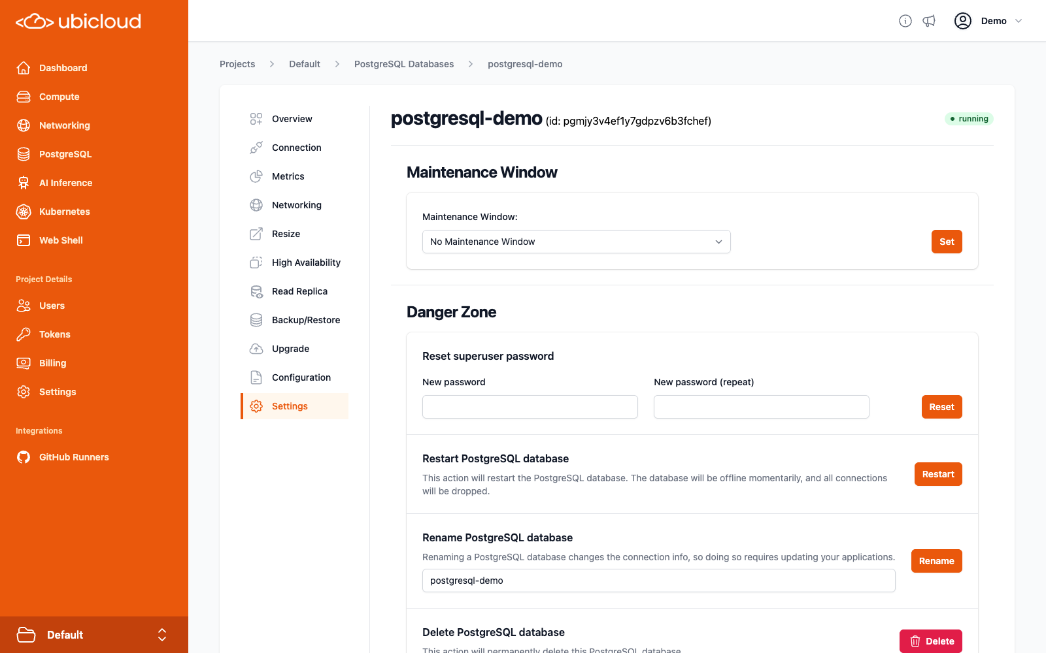Go to the Read Replica tab
The height and width of the screenshot is (653, 1046).
(x=294, y=291)
